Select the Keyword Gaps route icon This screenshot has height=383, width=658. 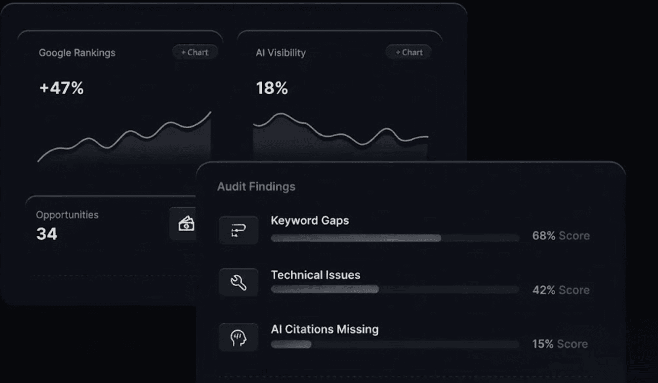239,230
